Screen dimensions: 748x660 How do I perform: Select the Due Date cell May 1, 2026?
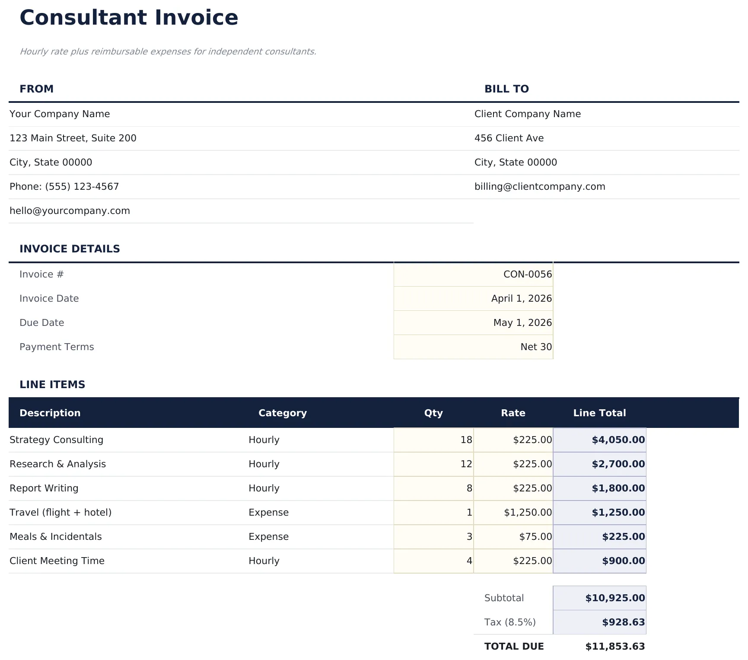pyautogui.click(x=473, y=322)
